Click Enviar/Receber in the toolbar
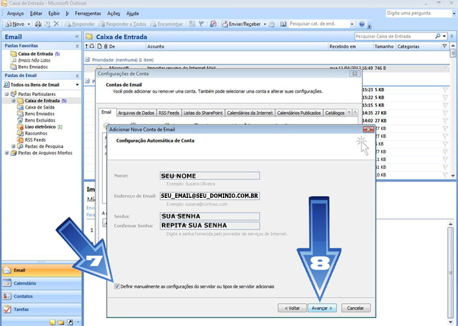The image size is (458, 326). (241, 24)
